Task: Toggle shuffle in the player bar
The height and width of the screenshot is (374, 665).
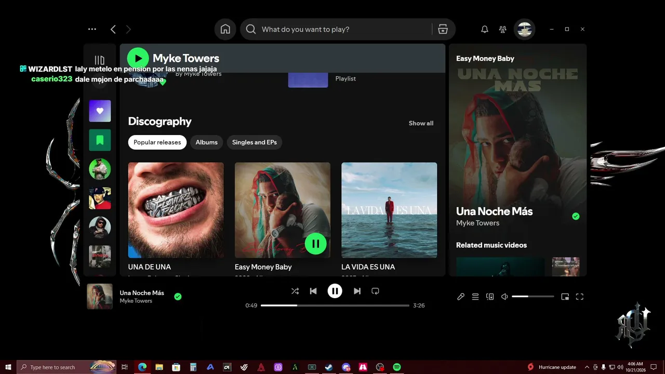Action: click(295, 291)
